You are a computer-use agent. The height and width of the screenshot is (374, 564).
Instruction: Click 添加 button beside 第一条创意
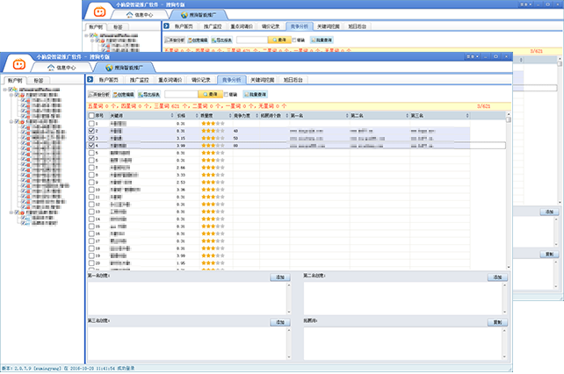(280, 277)
